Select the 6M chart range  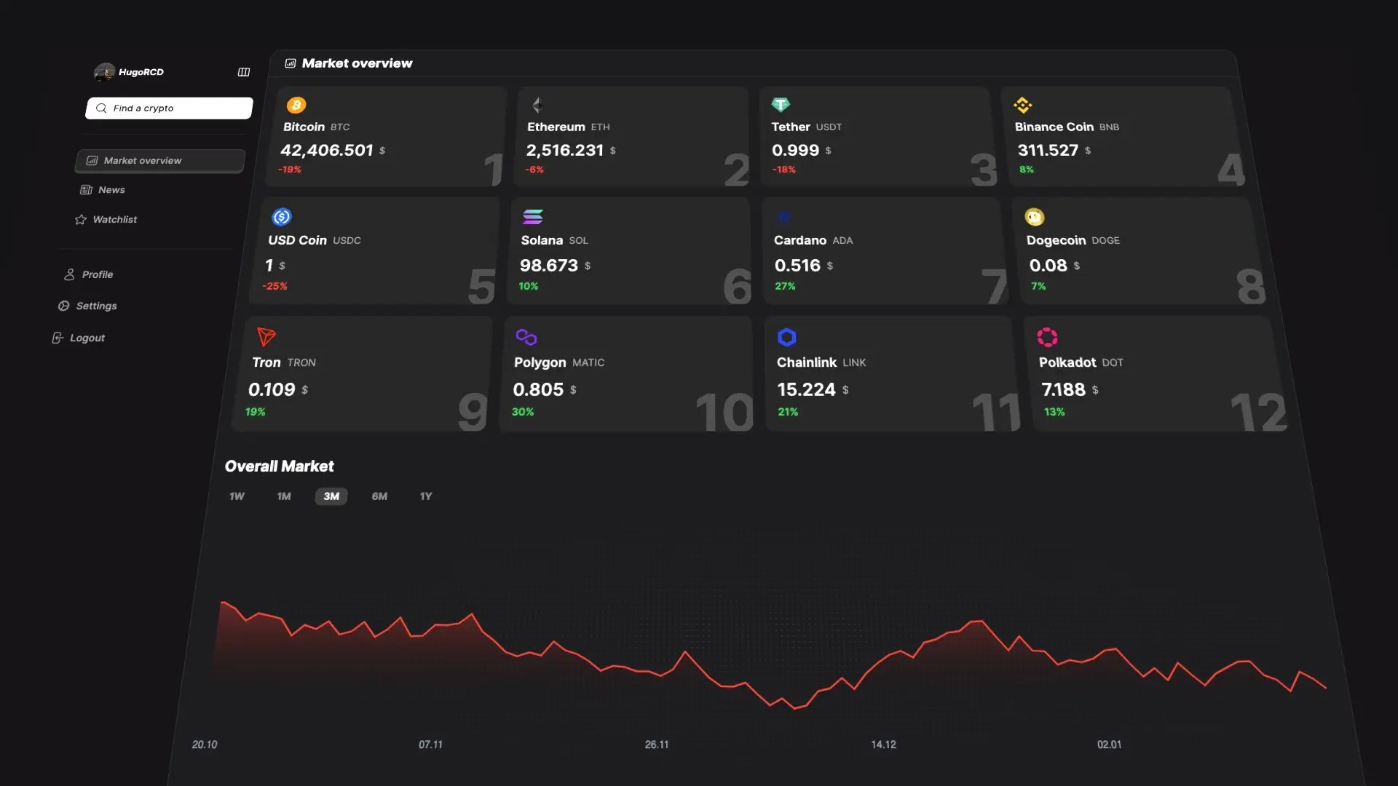(379, 496)
